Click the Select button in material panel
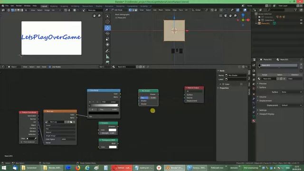304x171 pixels. pos(280,75)
